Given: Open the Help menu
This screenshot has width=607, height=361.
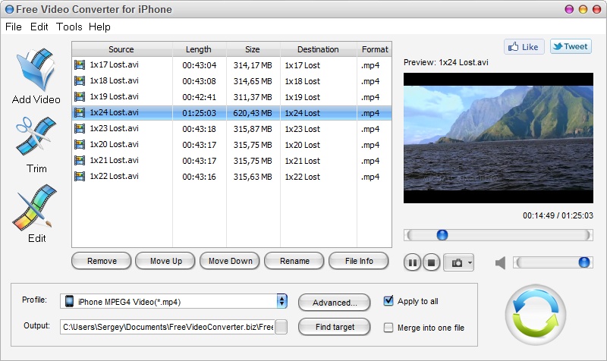Looking at the screenshot, I should click(x=99, y=27).
